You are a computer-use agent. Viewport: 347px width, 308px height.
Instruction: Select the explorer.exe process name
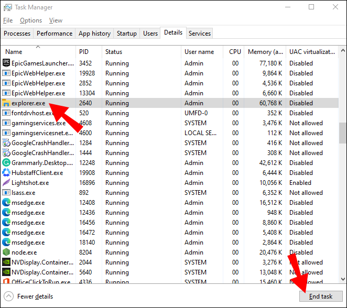(28, 103)
